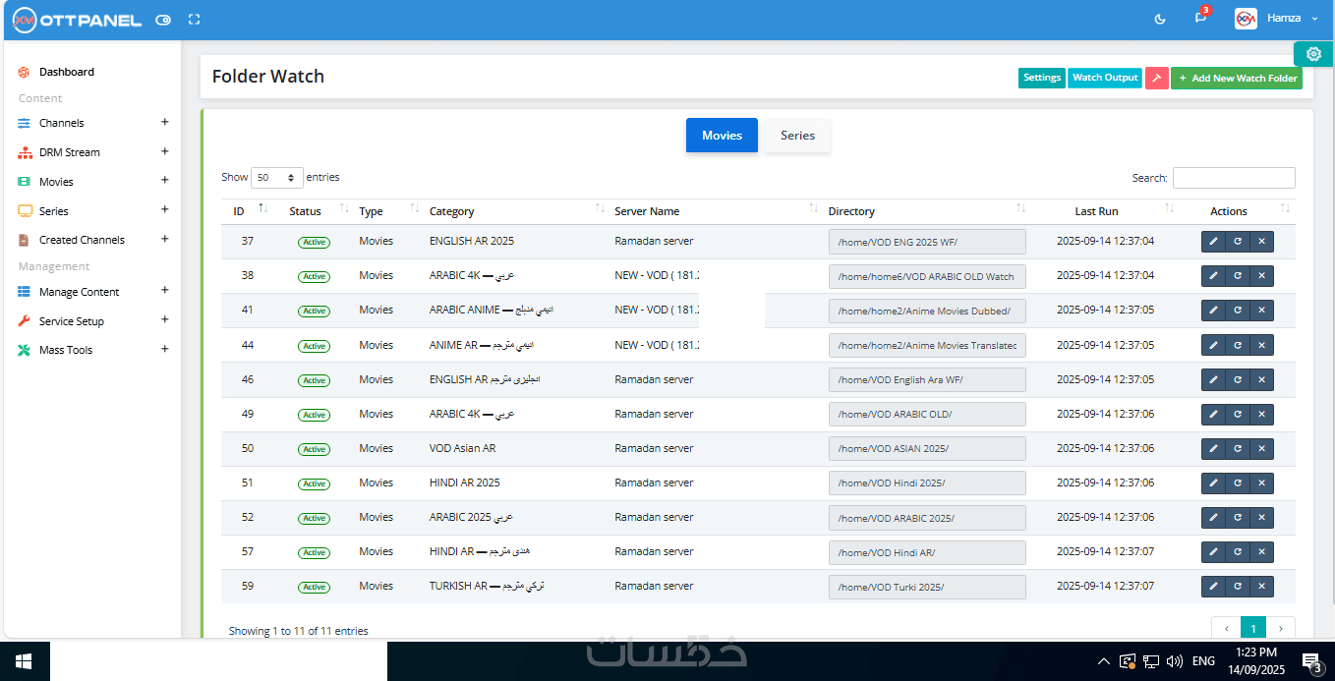The image size is (1335, 681).
Task: Toggle the sidebar switch next to OTTPANEL logo
Action: point(163,19)
